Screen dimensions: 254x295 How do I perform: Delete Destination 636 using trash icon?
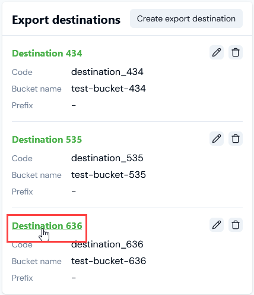236,225
